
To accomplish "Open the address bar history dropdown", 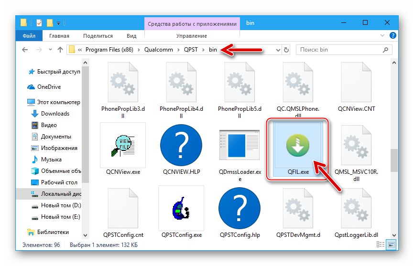I will tap(278, 50).
